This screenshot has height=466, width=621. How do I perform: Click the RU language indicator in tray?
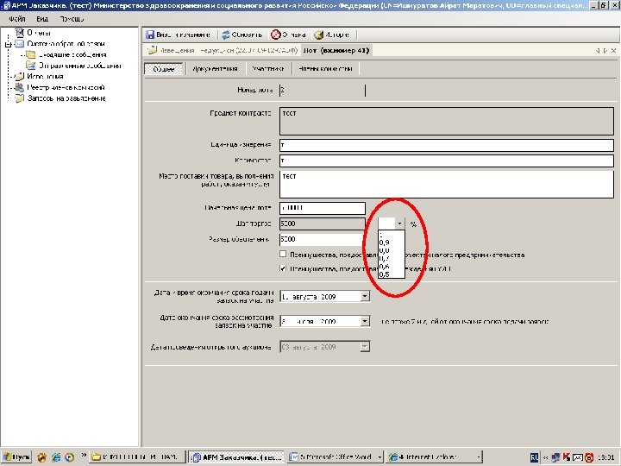coord(534,457)
